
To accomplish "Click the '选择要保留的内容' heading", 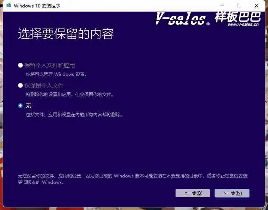I will (x=66, y=34).
